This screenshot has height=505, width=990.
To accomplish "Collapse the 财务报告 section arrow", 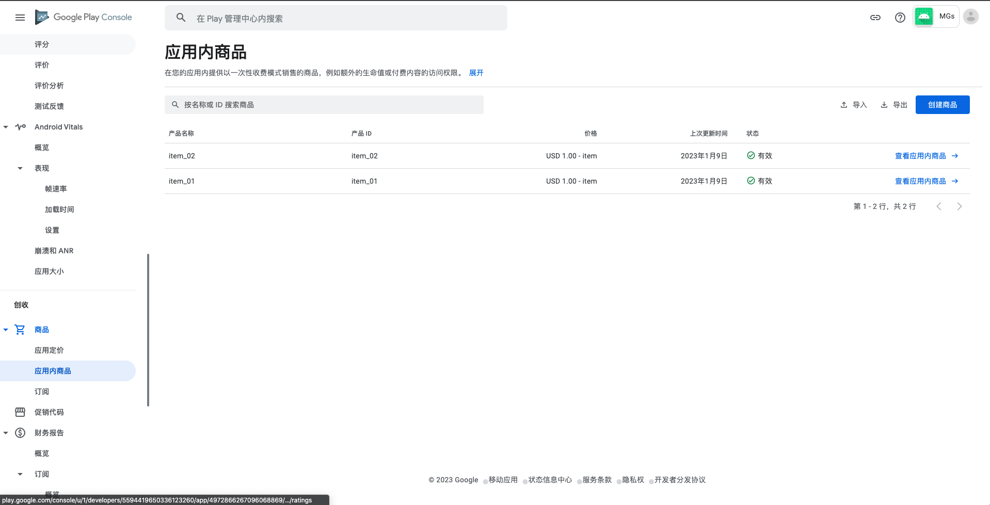I will click(x=6, y=433).
